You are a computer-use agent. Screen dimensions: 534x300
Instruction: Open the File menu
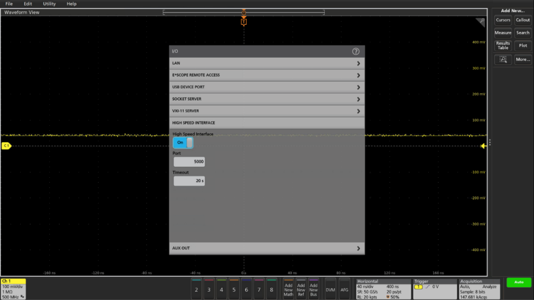point(9,4)
